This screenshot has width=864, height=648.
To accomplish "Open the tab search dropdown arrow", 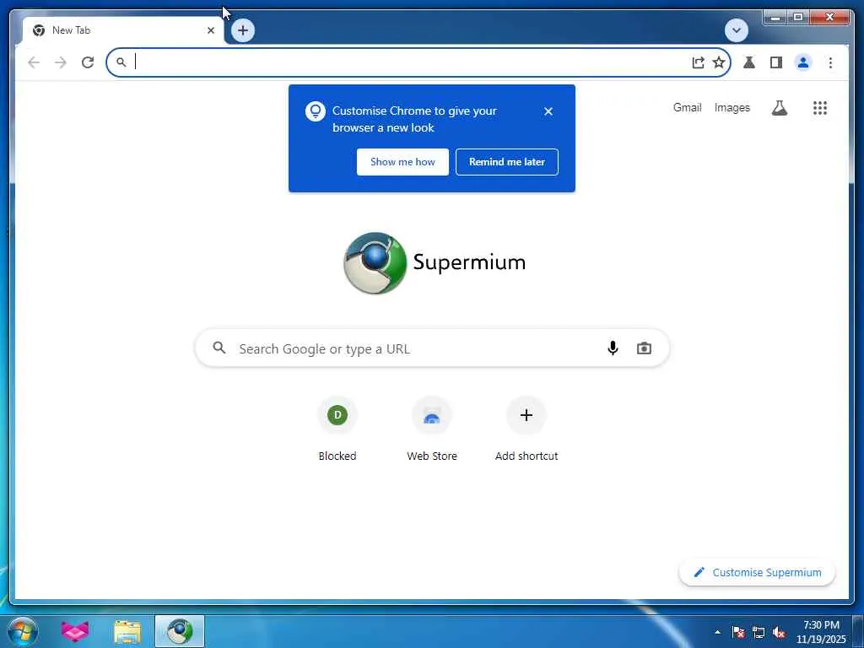I will [736, 30].
